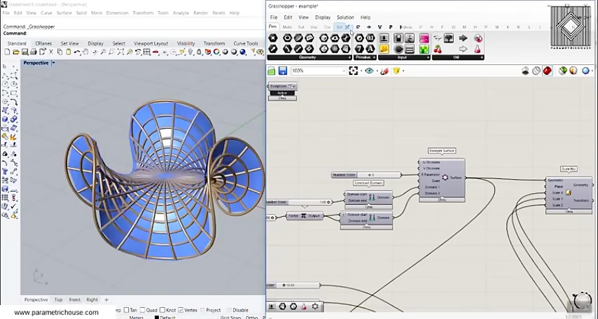Click the Rhino print icon
The height and width of the screenshot is (319, 598).
point(34,52)
